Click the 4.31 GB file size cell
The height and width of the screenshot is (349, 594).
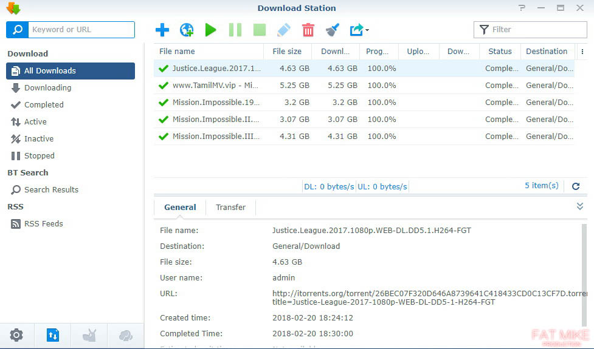click(x=294, y=137)
